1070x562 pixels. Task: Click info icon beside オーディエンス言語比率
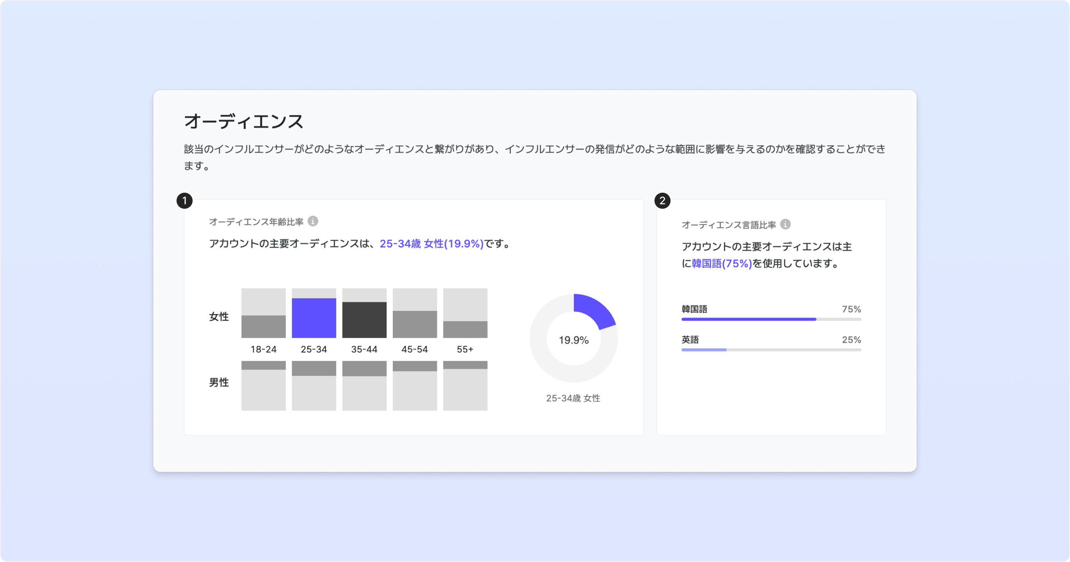click(x=786, y=224)
